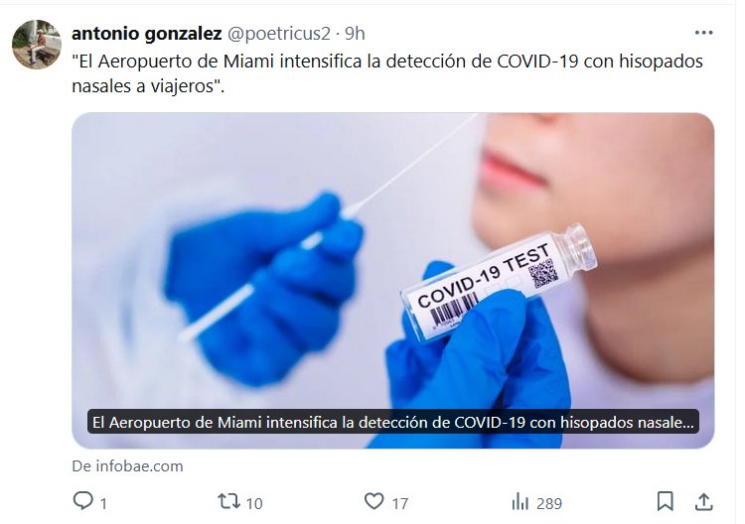Like the tweet with heart icon

(x=373, y=501)
